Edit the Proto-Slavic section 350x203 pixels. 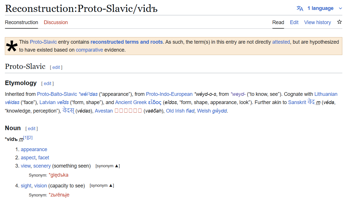56,67
